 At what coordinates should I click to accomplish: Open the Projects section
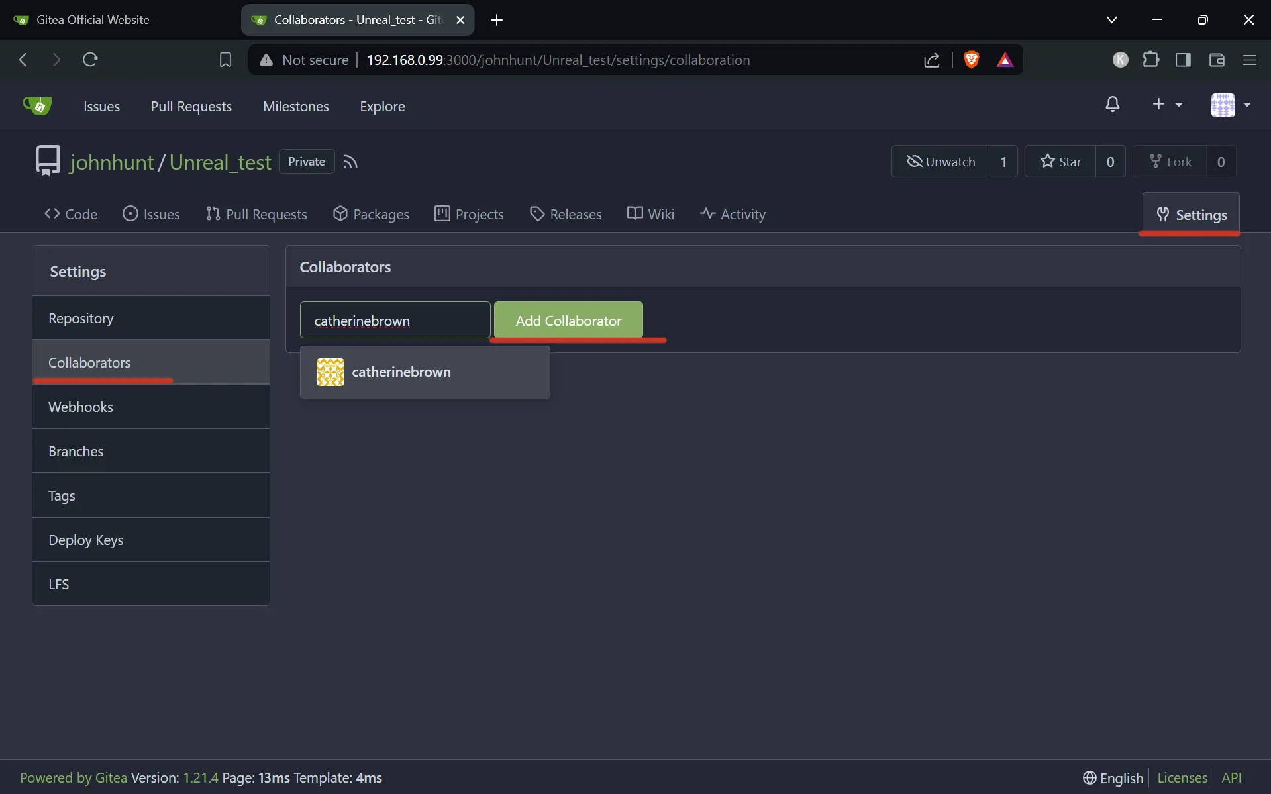click(469, 214)
